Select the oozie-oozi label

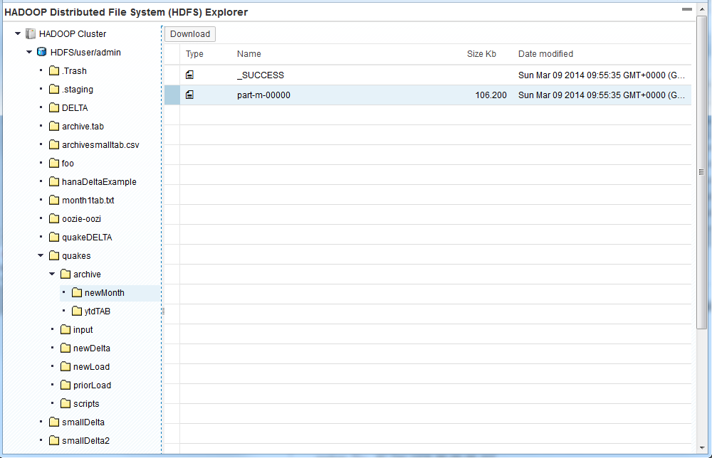pos(81,219)
